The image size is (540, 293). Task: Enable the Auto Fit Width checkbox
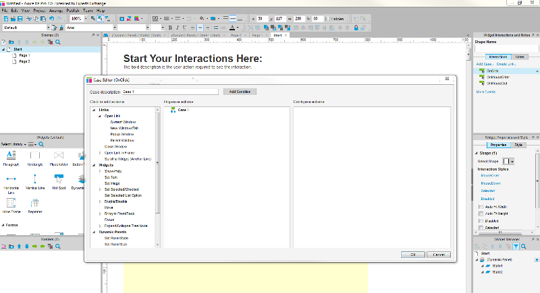481,207
